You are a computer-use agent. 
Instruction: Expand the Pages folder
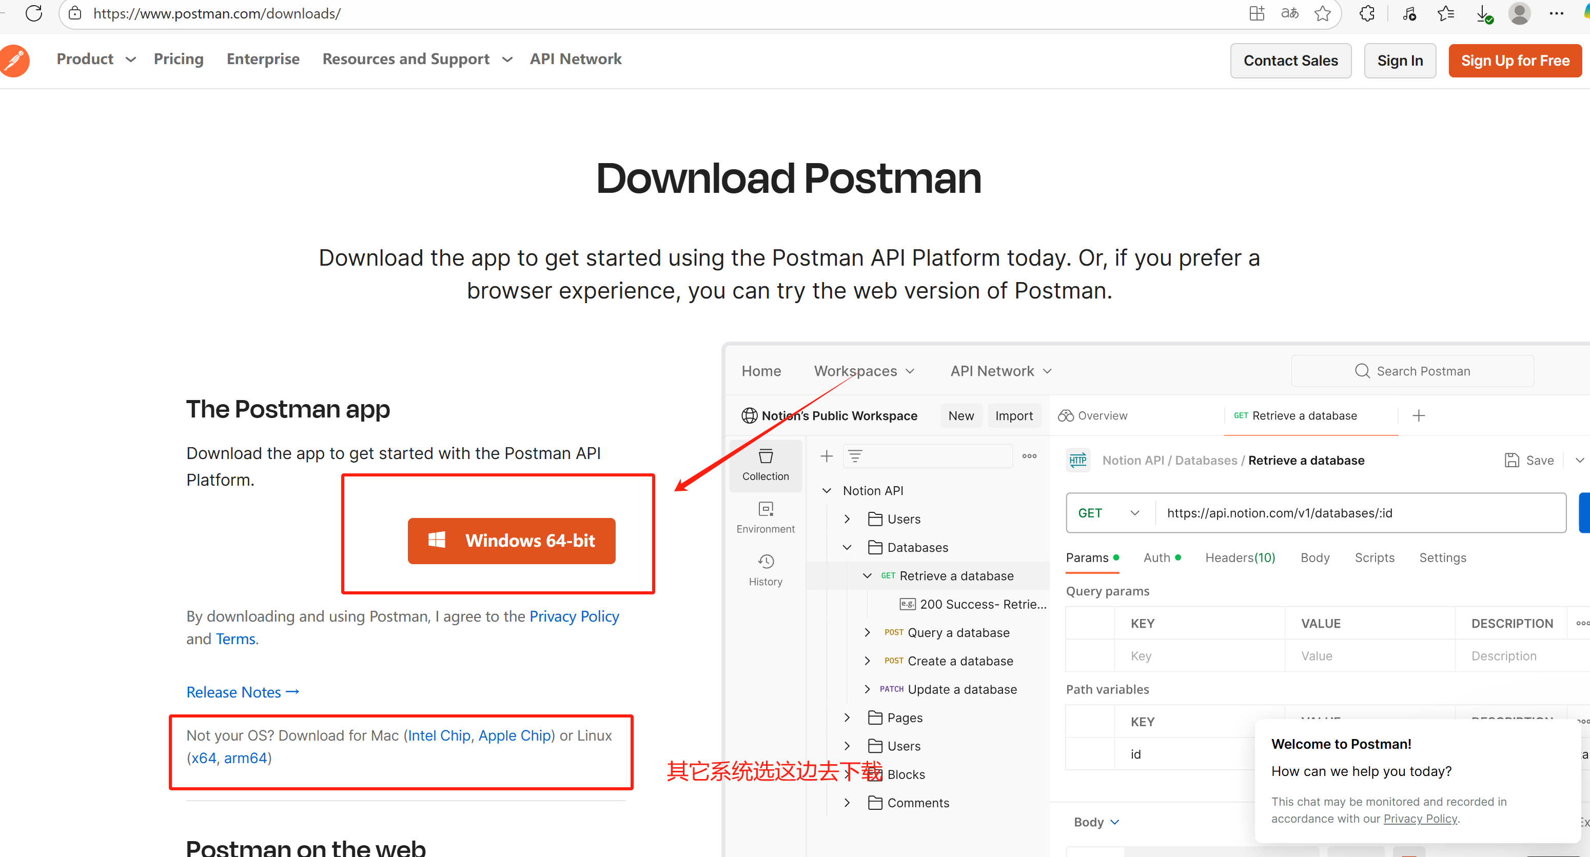pos(847,718)
